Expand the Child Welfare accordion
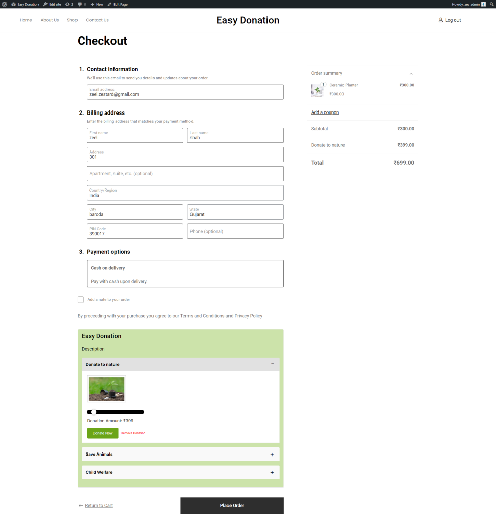 [x=180, y=472]
